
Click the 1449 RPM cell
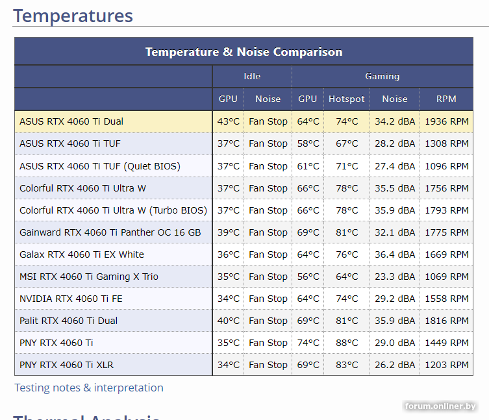click(x=447, y=343)
